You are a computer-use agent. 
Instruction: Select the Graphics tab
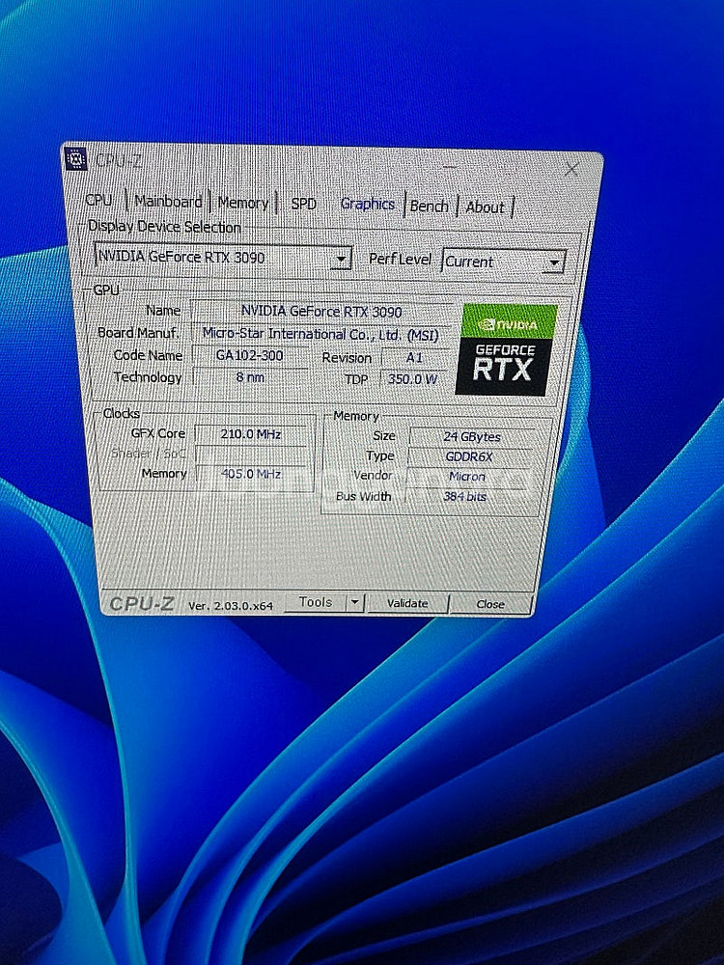(x=368, y=204)
